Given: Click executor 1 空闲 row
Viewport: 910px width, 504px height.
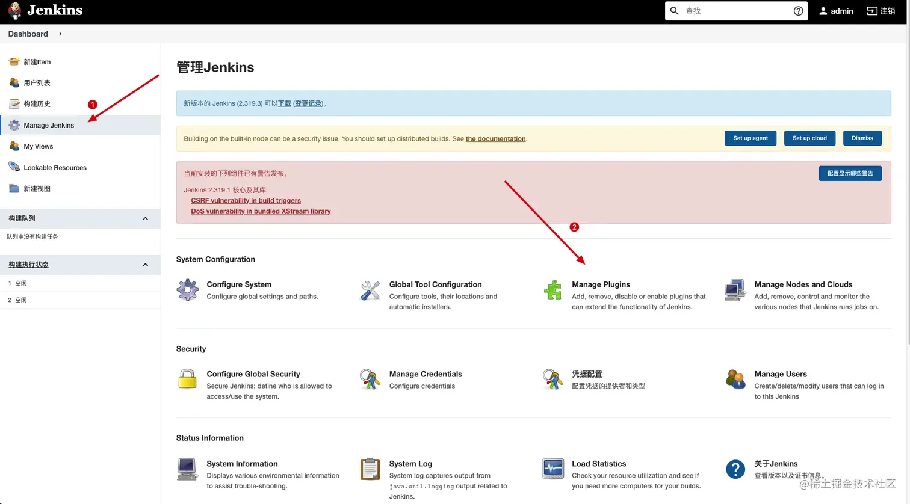Looking at the screenshot, I should [80, 283].
